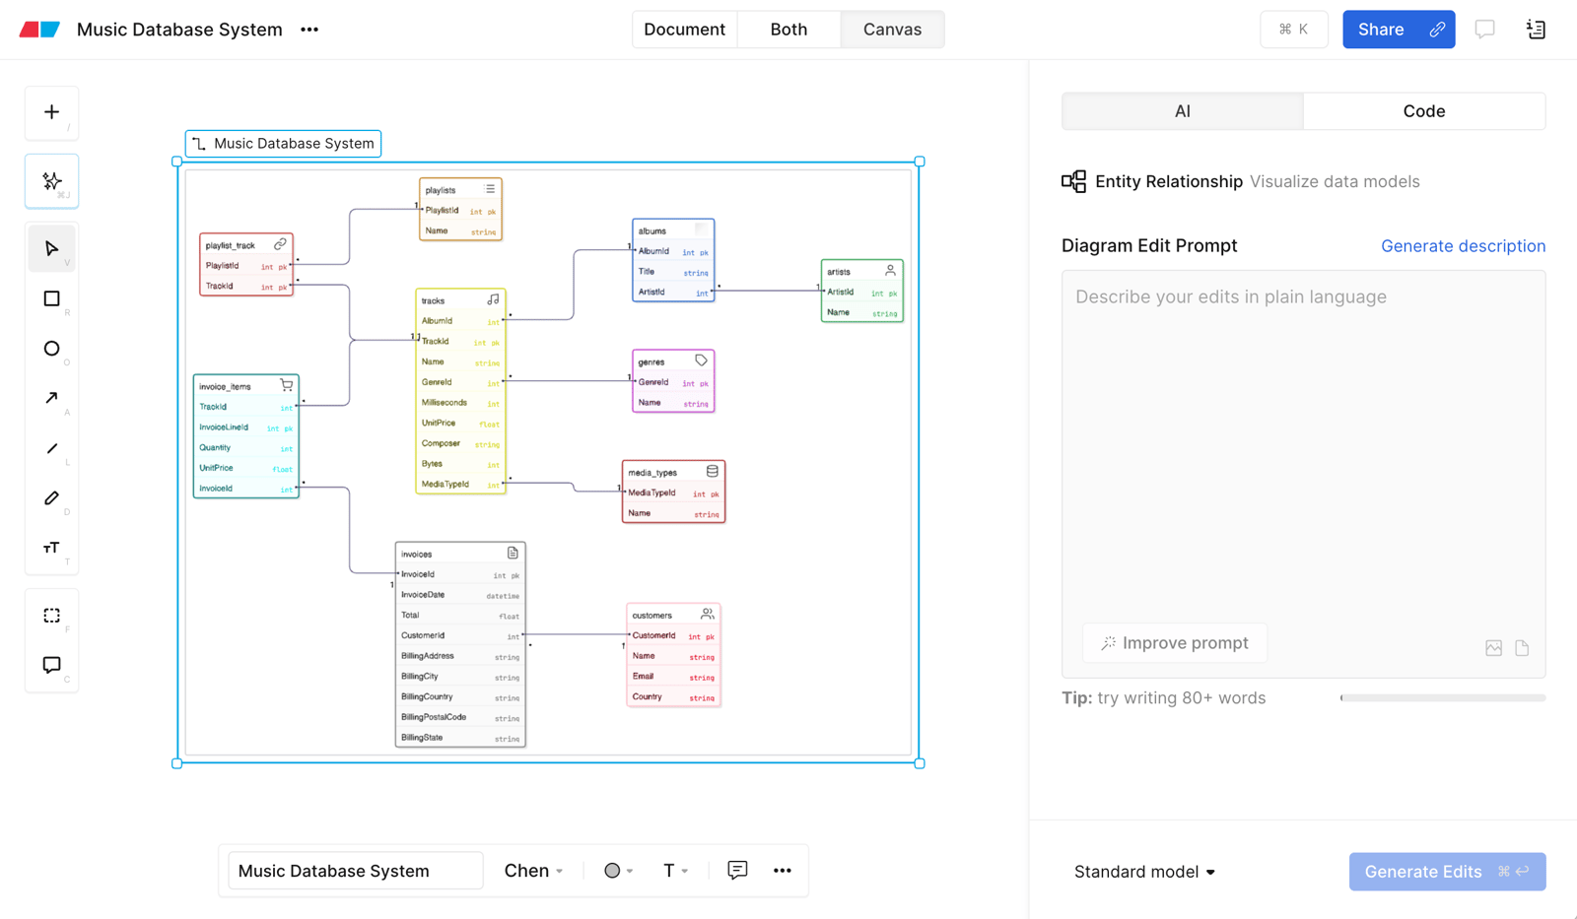Select the pointer select tool
The height and width of the screenshot is (919, 1577).
51,248
